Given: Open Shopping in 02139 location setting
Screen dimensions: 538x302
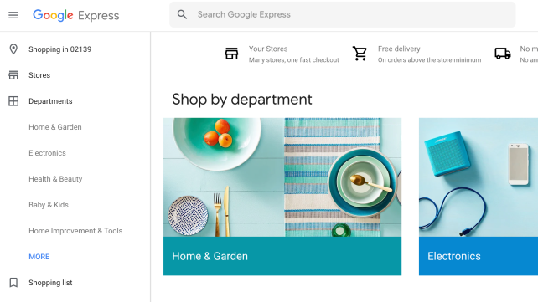Looking at the screenshot, I should pyautogui.click(x=60, y=49).
